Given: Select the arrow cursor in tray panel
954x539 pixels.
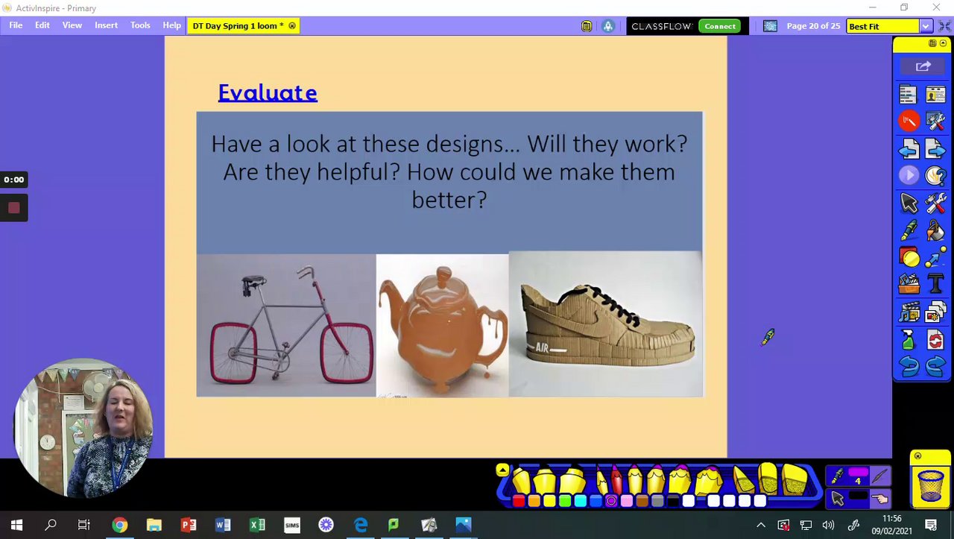Looking at the screenshot, I should point(838,498).
